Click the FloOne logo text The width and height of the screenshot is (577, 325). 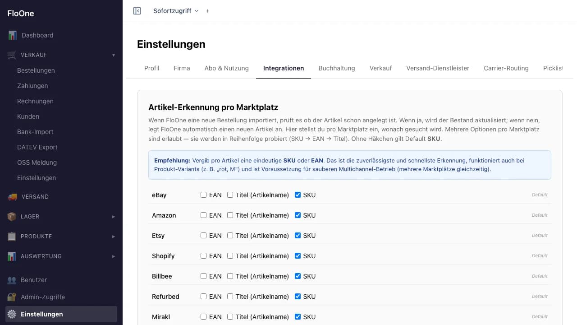(x=21, y=14)
